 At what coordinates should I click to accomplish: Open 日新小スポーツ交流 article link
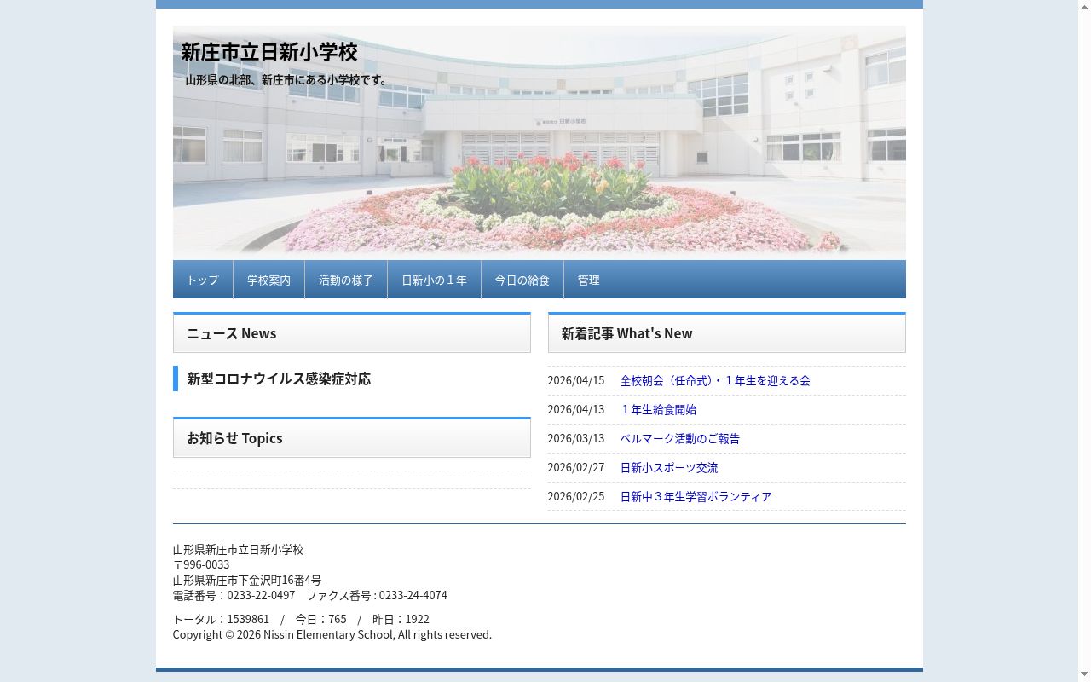click(x=669, y=467)
